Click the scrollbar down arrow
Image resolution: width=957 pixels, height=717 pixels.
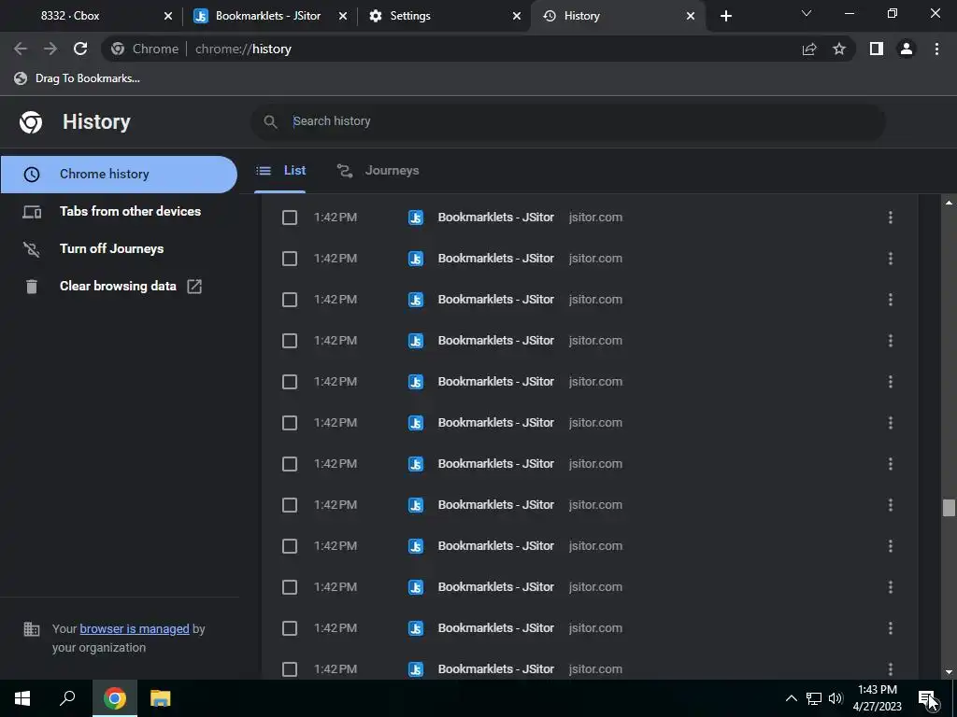pyautogui.click(x=949, y=672)
